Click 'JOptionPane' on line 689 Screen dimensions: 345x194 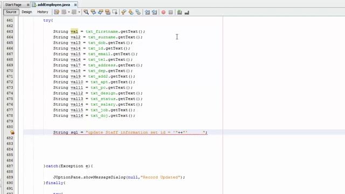pyautogui.click(x=67, y=177)
